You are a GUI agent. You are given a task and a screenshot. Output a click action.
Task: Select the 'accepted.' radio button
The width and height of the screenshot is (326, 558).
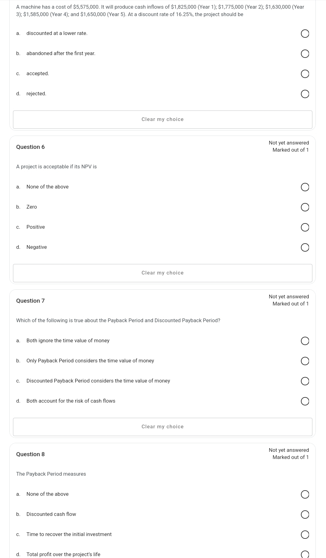[x=305, y=74]
